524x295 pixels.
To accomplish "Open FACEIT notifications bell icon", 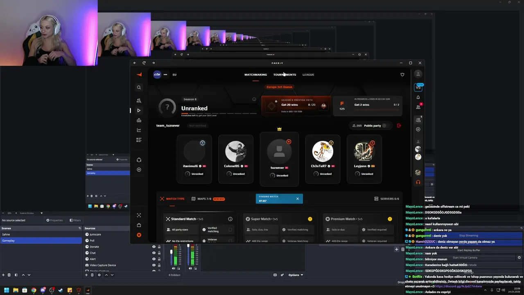I will click(x=418, y=97).
